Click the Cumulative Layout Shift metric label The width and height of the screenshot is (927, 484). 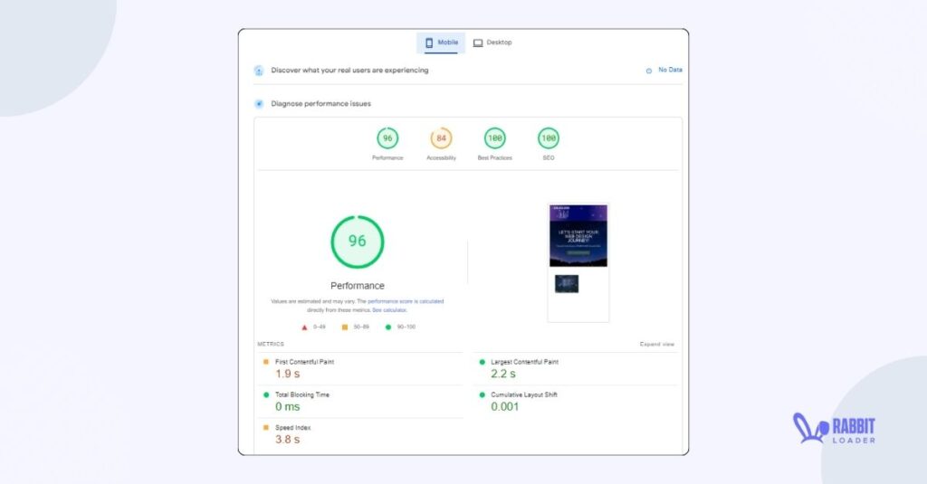click(x=524, y=394)
